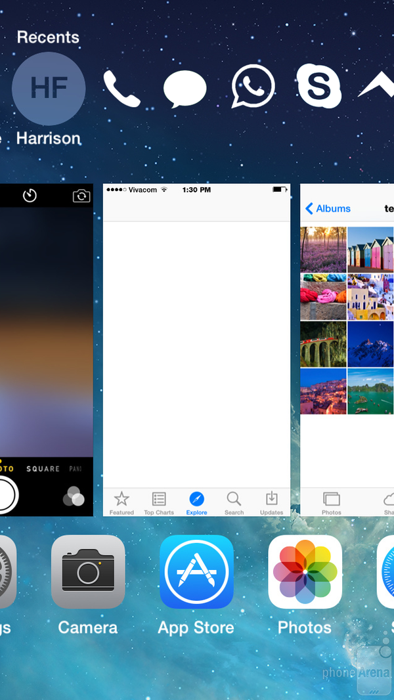Launch the App Store icon

tap(196, 571)
